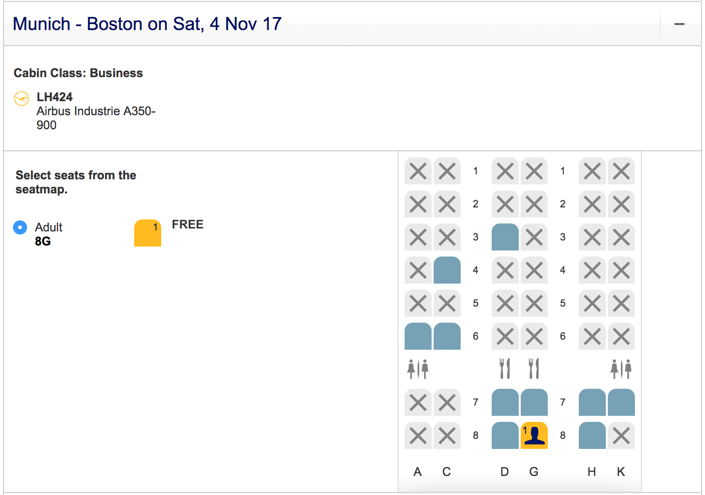
Task: Pick available seat 7D
Action: (505, 402)
